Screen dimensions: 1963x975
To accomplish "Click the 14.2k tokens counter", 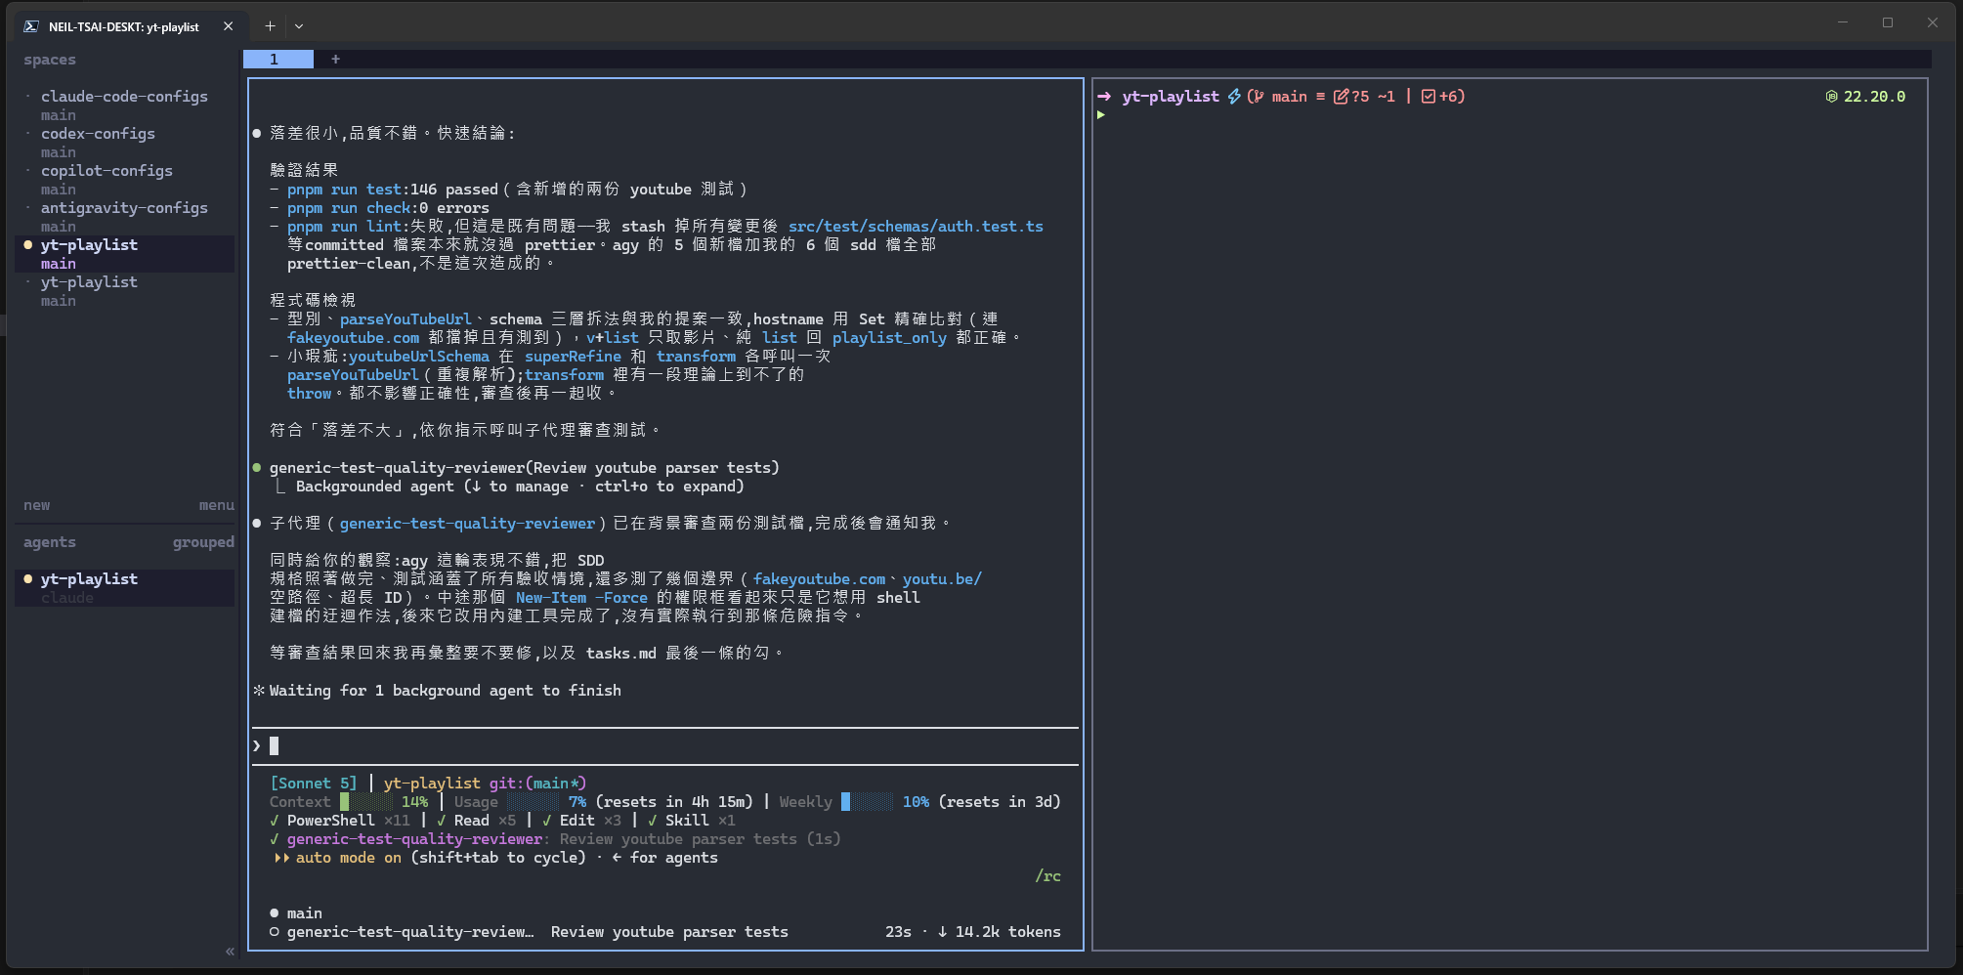I will [x=999, y=932].
